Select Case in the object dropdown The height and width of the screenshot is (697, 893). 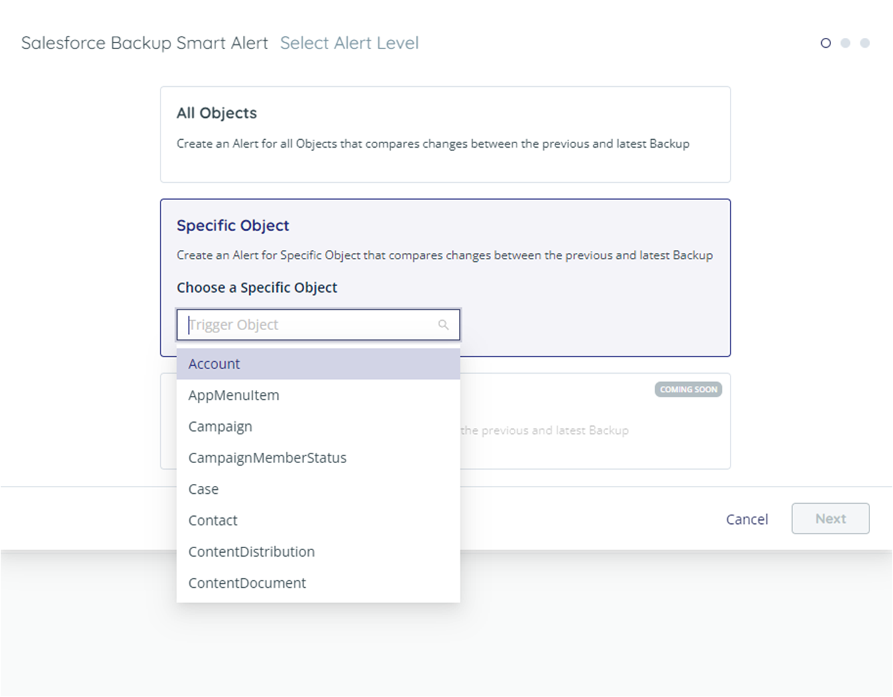203,489
